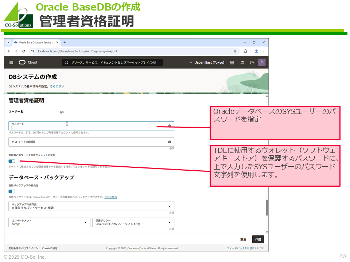Open the Chrome three-dot menu
Viewport: 350px width, 262px height.
(x=264, y=51)
